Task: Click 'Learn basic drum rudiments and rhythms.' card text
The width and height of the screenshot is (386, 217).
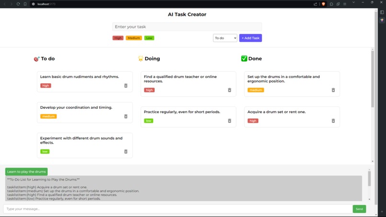Action: 79,77
